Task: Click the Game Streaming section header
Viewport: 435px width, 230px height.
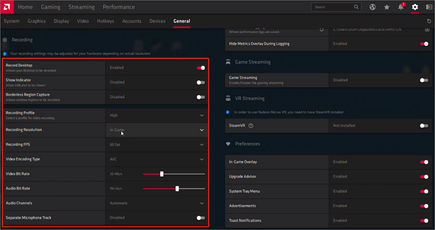Action: 253,62
